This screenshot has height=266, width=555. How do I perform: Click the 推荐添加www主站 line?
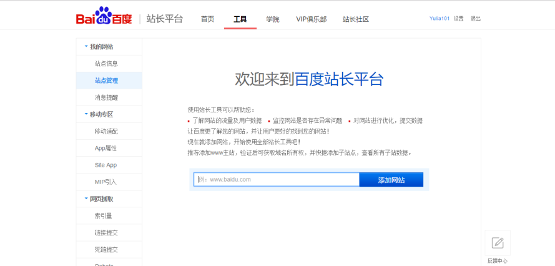click(300, 153)
